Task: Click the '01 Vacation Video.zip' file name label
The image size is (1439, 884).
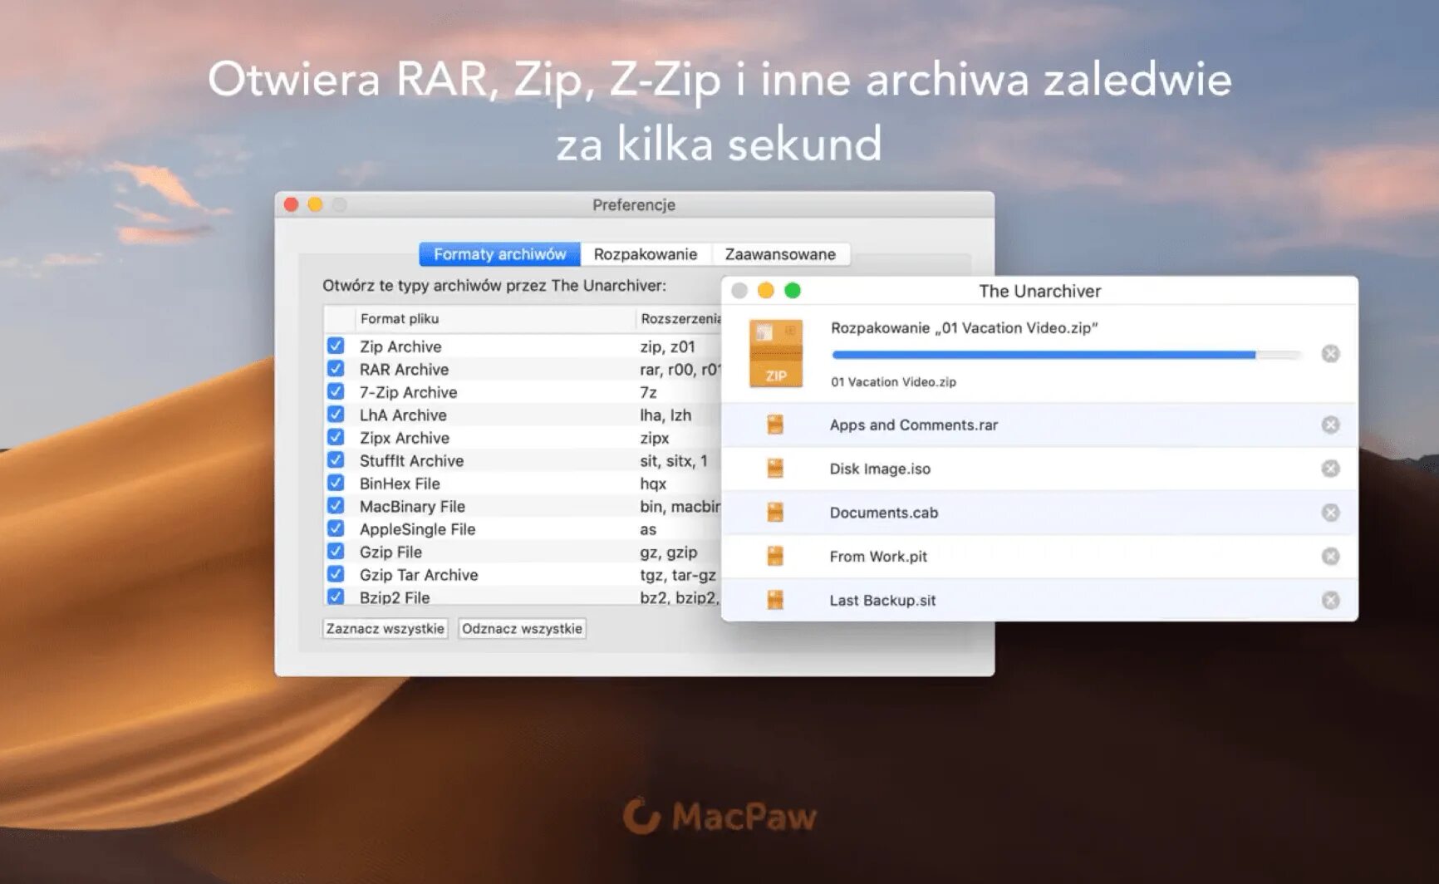Action: pos(893,381)
